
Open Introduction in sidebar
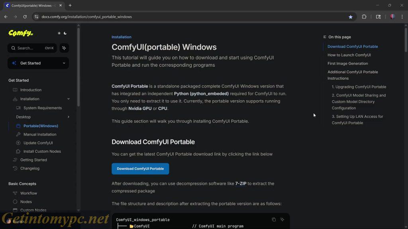tap(31, 90)
